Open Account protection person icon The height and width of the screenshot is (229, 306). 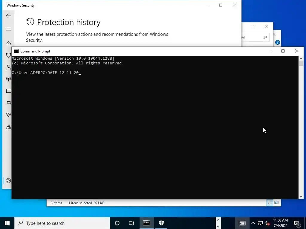[x=9, y=67]
